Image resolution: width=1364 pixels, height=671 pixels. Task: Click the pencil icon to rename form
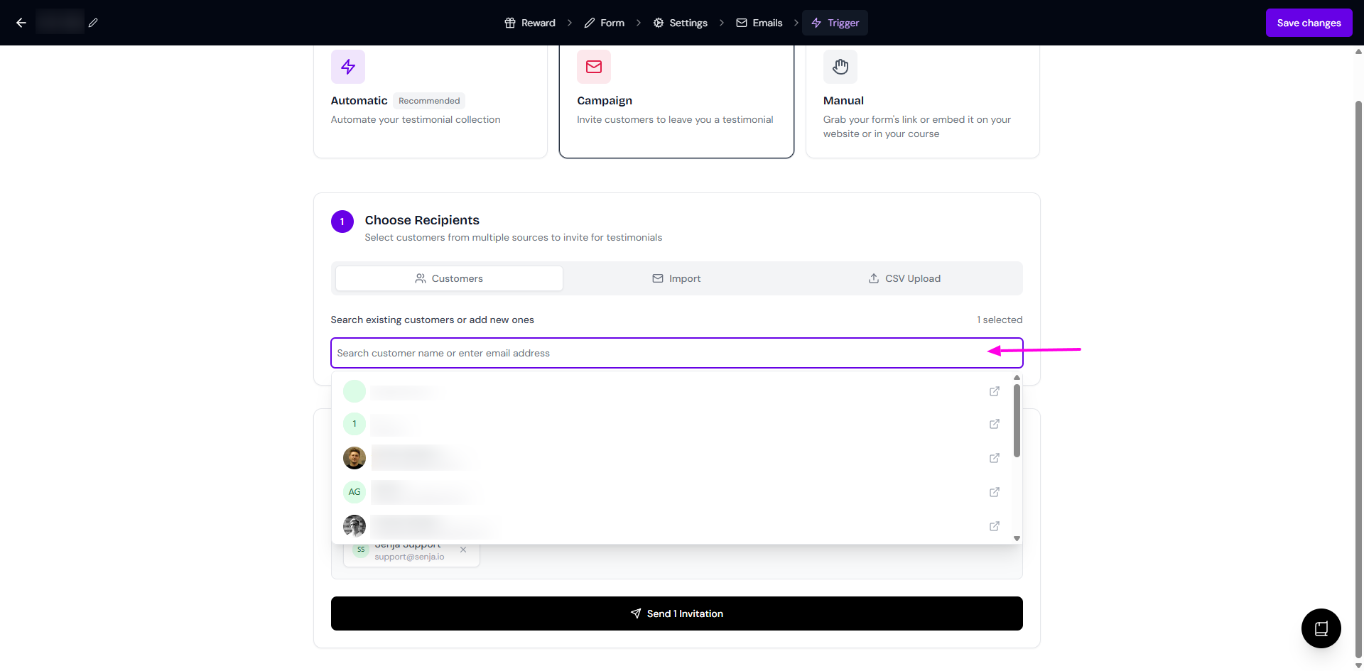(93, 23)
